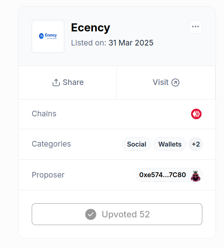224x248 pixels.
Task: Click the upvoted checkmark icon
Action: coord(91,214)
